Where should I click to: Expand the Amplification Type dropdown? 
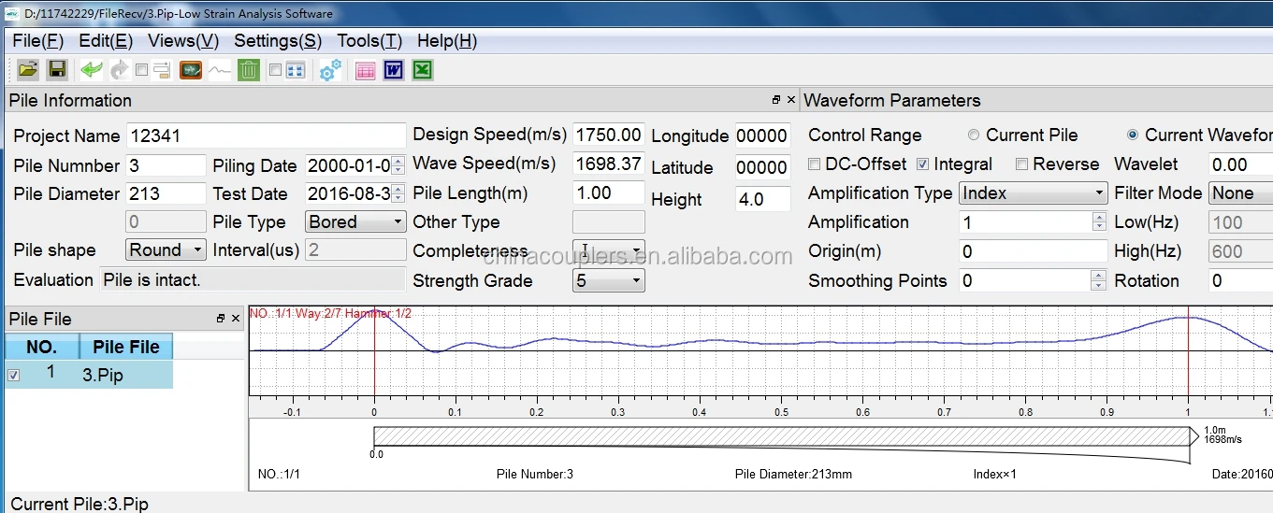tap(1034, 193)
